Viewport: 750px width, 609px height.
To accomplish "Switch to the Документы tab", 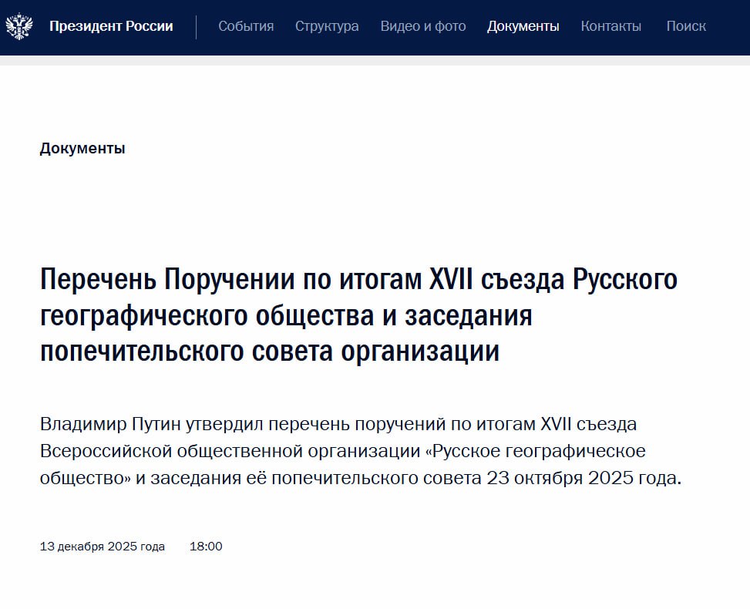I will point(523,26).
